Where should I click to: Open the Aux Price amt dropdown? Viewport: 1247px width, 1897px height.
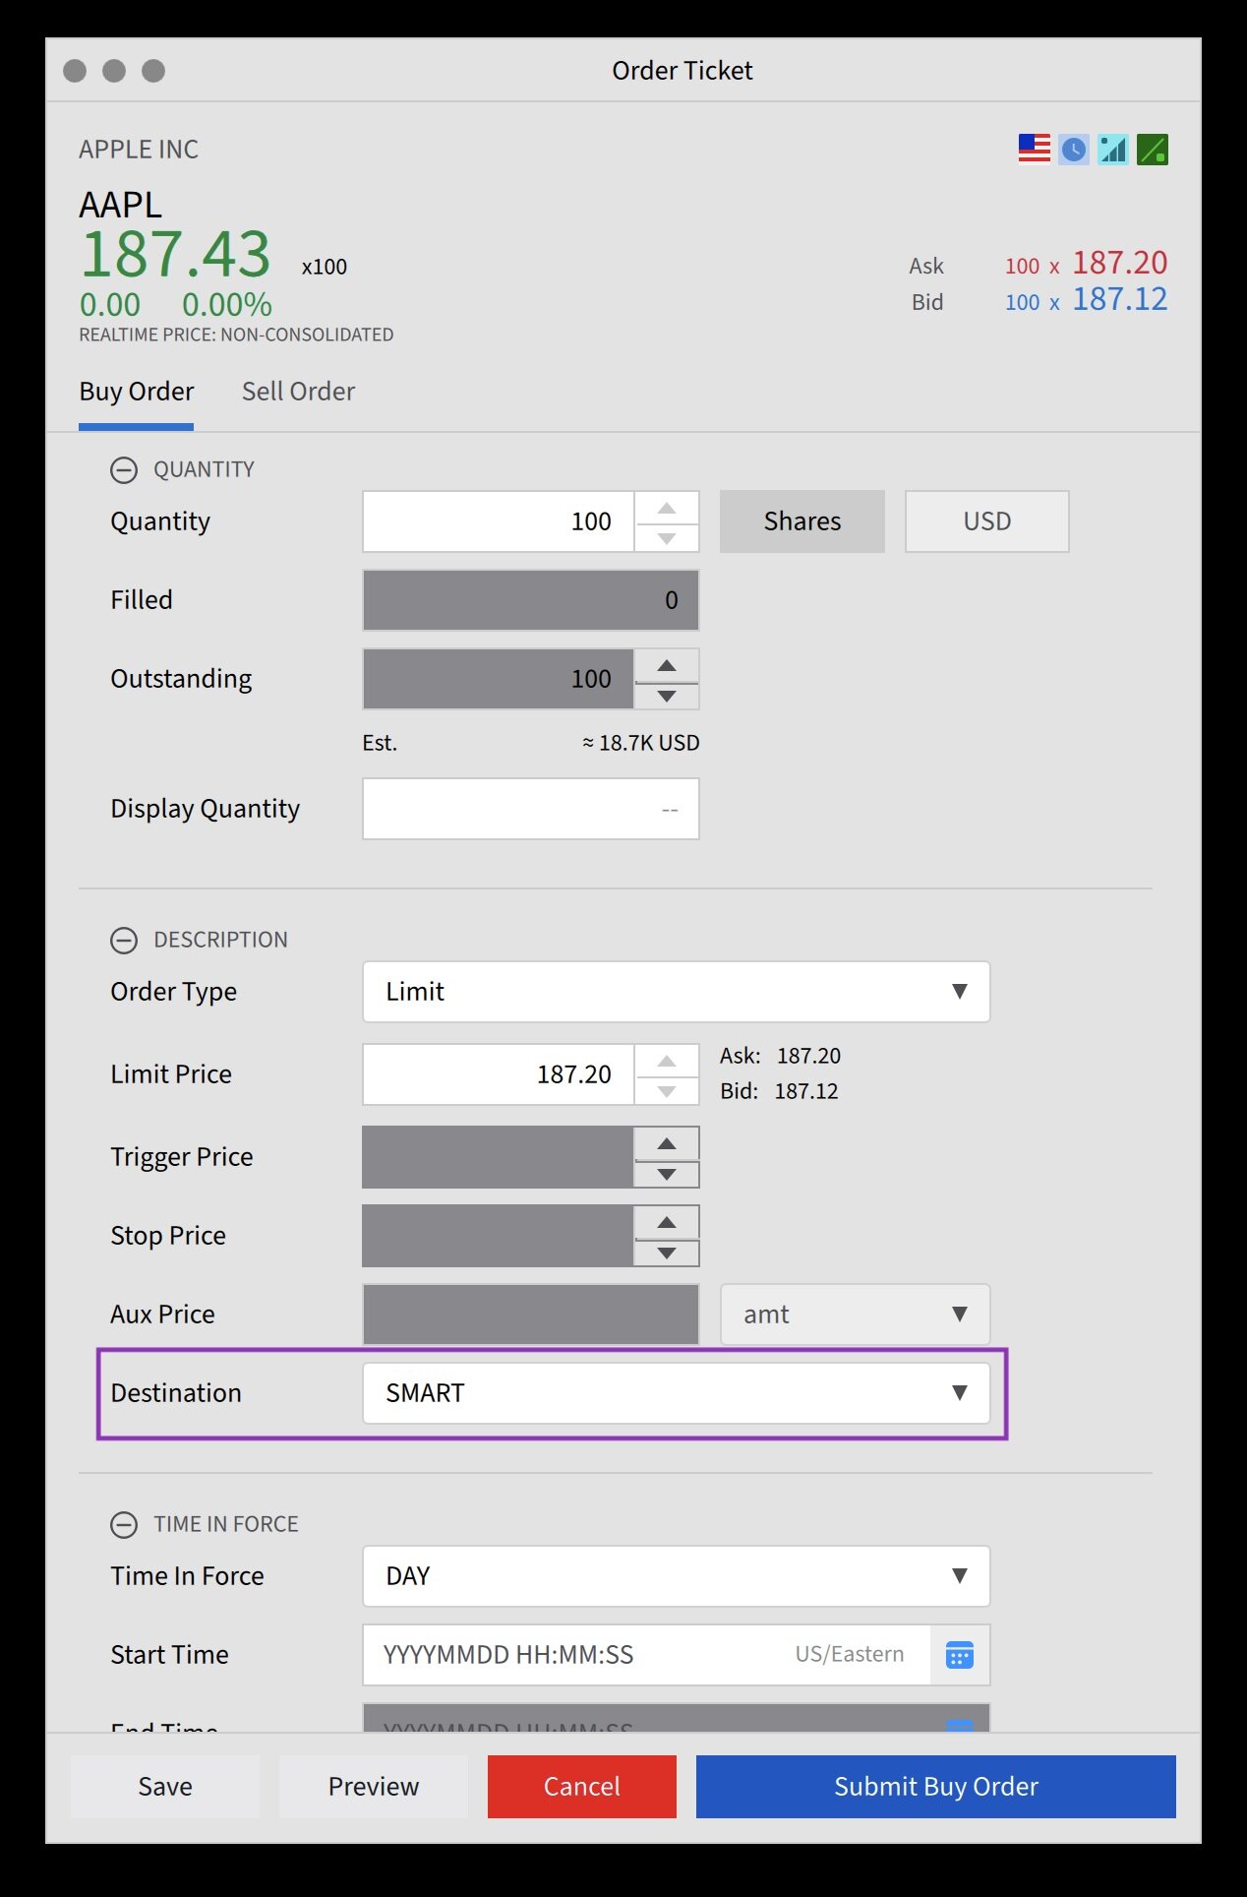(x=855, y=1315)
